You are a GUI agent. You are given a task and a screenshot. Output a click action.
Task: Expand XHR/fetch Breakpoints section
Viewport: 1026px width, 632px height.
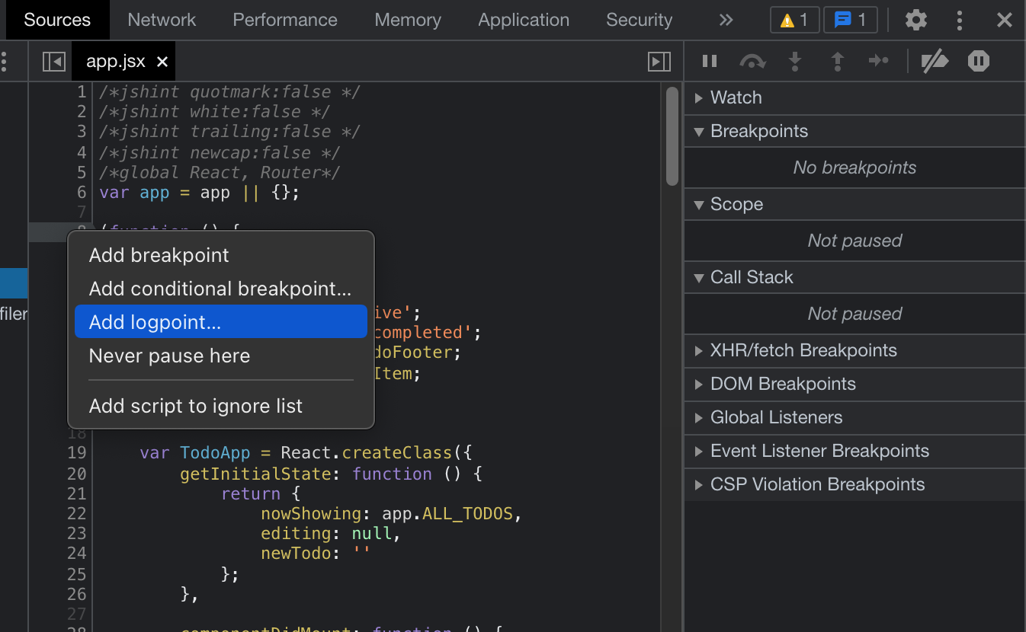tap(803, 350)
